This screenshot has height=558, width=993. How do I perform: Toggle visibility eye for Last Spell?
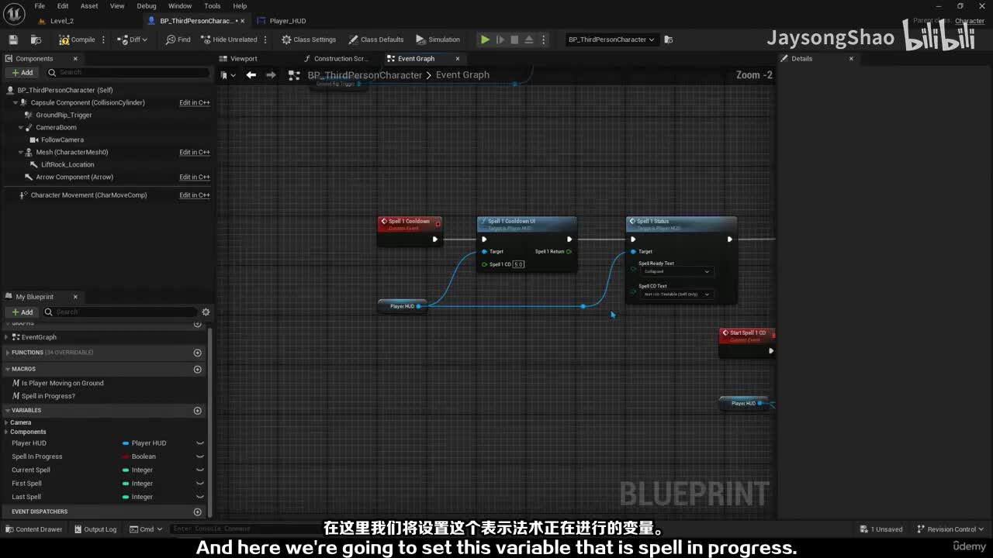[199, 497]
